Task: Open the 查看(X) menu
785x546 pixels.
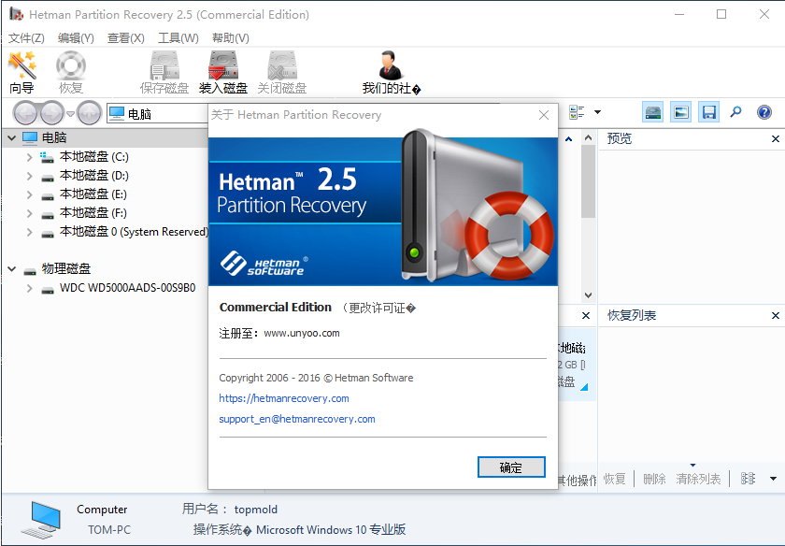Action: pos(125,38)
